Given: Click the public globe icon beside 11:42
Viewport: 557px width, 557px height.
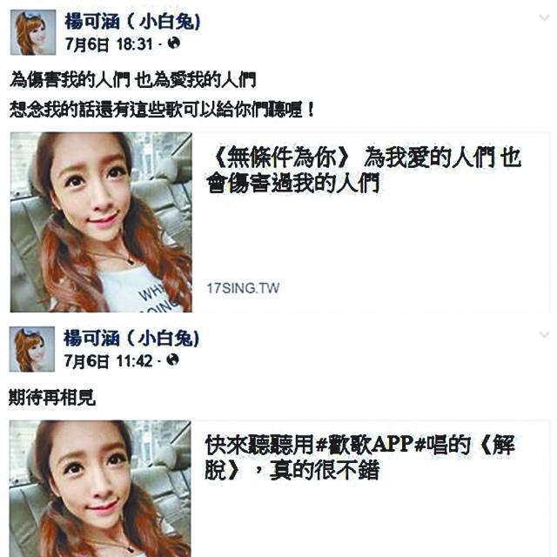Looking at the screenshot, I should (x=172, y=359).
